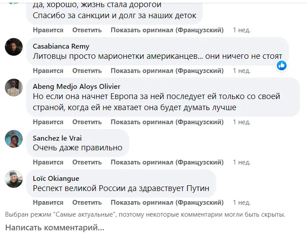Open timestamp of Loïc Okiangue's comment
Image resolution: width=307 pixels, height=233 pixels.
(x=242, y=202)
